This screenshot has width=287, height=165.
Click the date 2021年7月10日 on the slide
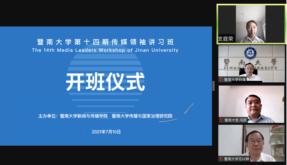coord(106,132)
